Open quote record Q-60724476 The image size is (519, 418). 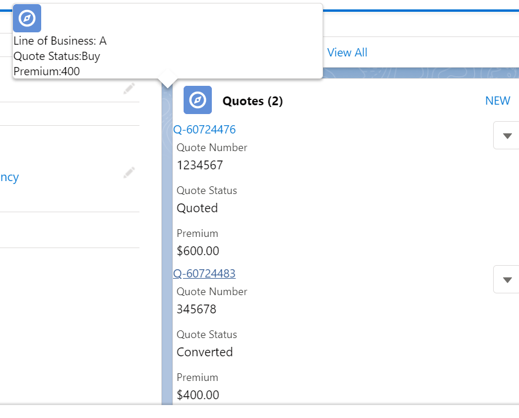(204, 129)
